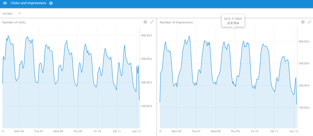Open the hamburger navigation menu
The height and width of the screenshot is (136, 313).
coord(5,3)
